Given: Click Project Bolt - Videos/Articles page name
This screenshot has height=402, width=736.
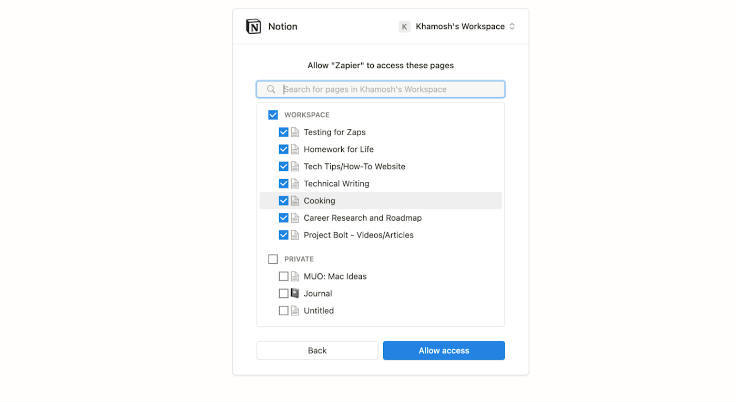Looking at the screenshot, I should [x=359, y=235].
